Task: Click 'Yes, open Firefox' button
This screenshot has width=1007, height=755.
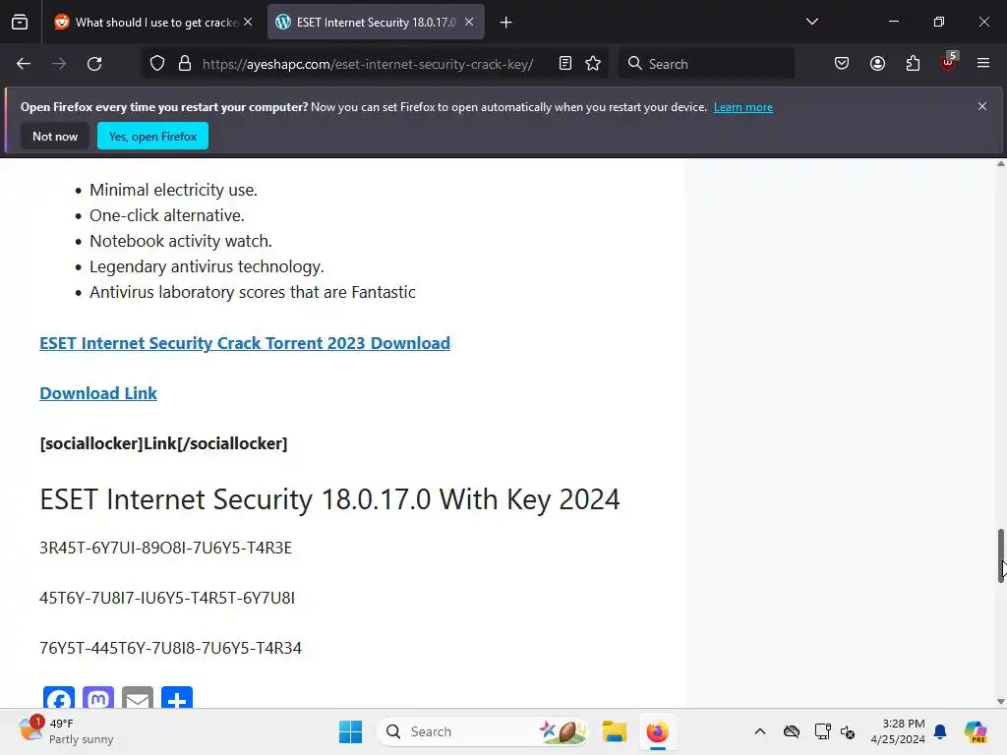Action: 152,136
